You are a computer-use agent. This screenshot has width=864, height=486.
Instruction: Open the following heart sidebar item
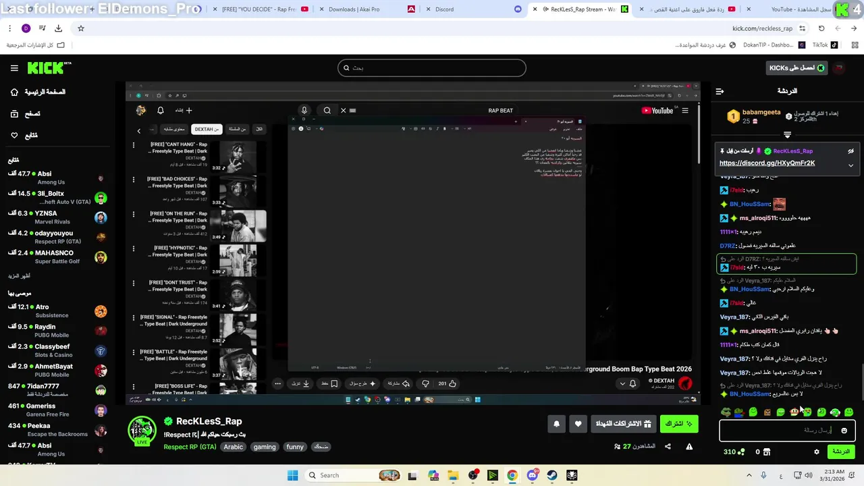[x=24, y=135]
